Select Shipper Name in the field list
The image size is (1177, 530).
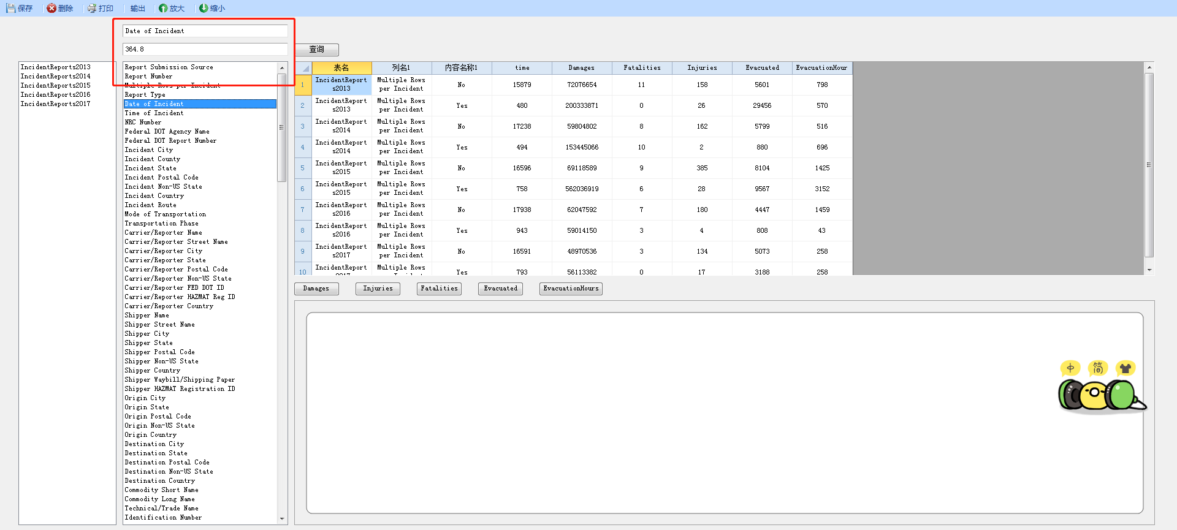(200, 316)
